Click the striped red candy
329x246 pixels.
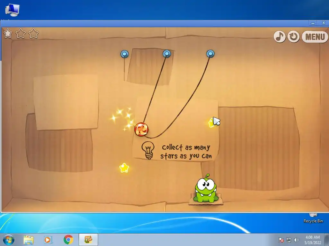pos(141,129)
